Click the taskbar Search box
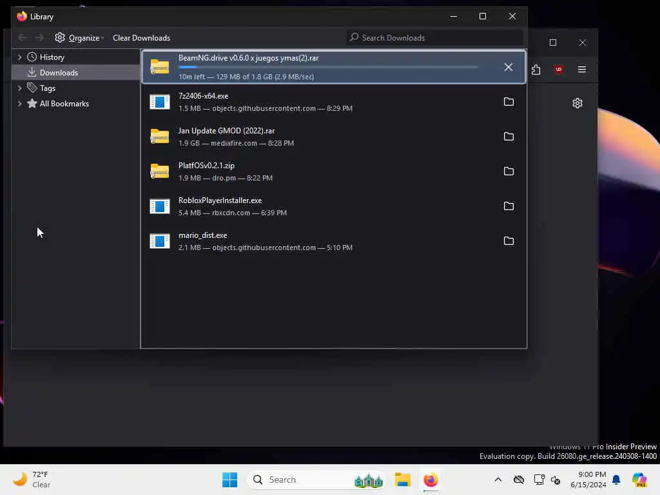 coord(316,480)
